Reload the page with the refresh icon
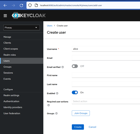This screenshot has height=134, width=140. click(21, 5)
